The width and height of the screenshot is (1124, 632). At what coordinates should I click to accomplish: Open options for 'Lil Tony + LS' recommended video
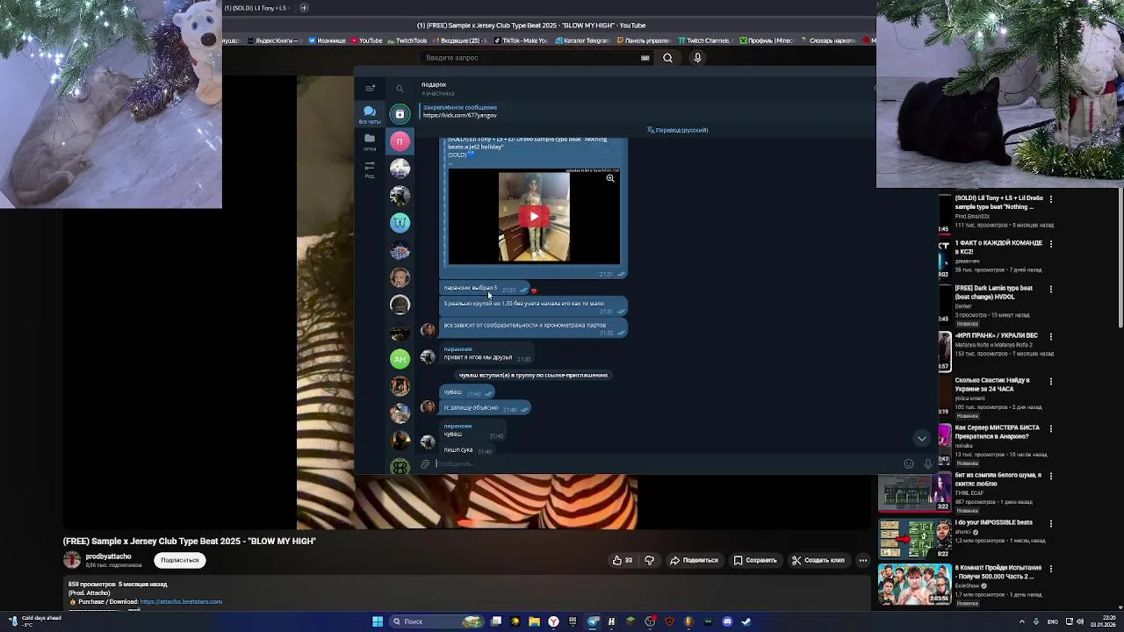[1051, 199]
